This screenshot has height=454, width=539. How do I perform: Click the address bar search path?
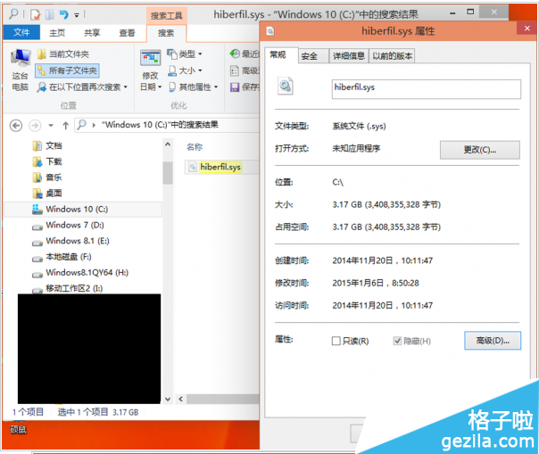[x=160, y=125]
